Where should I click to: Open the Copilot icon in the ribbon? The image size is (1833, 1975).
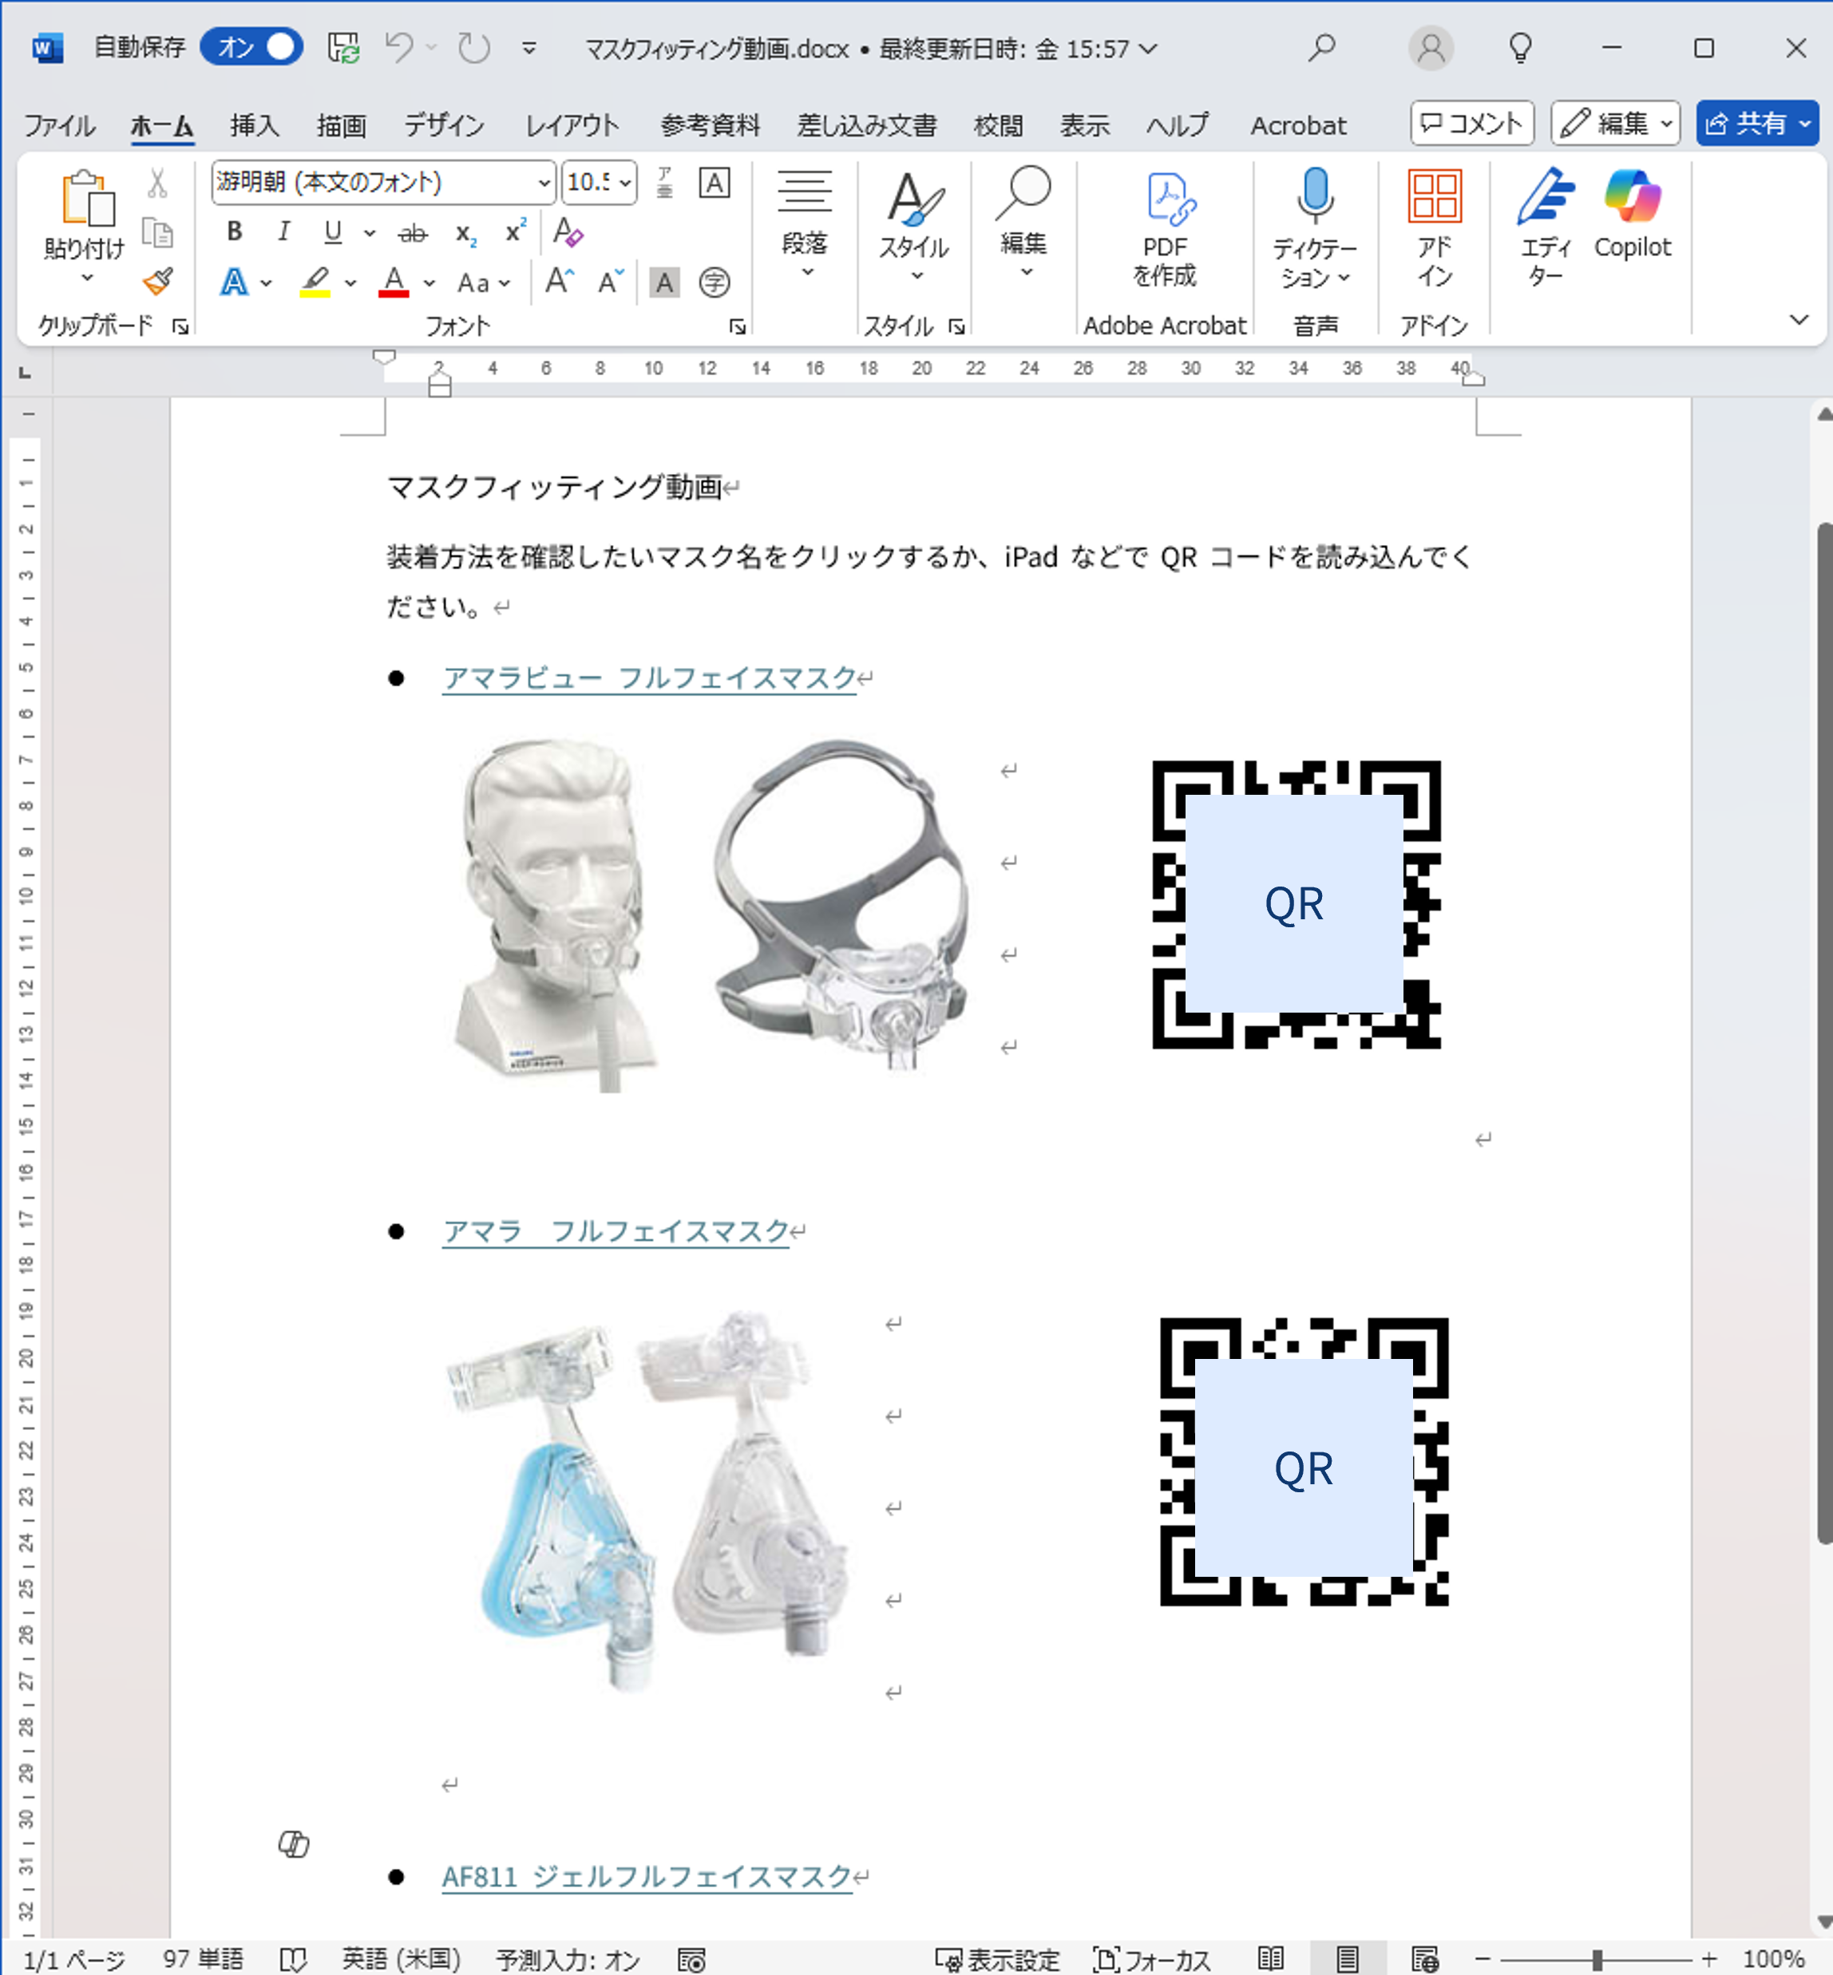coord(1632,196)
